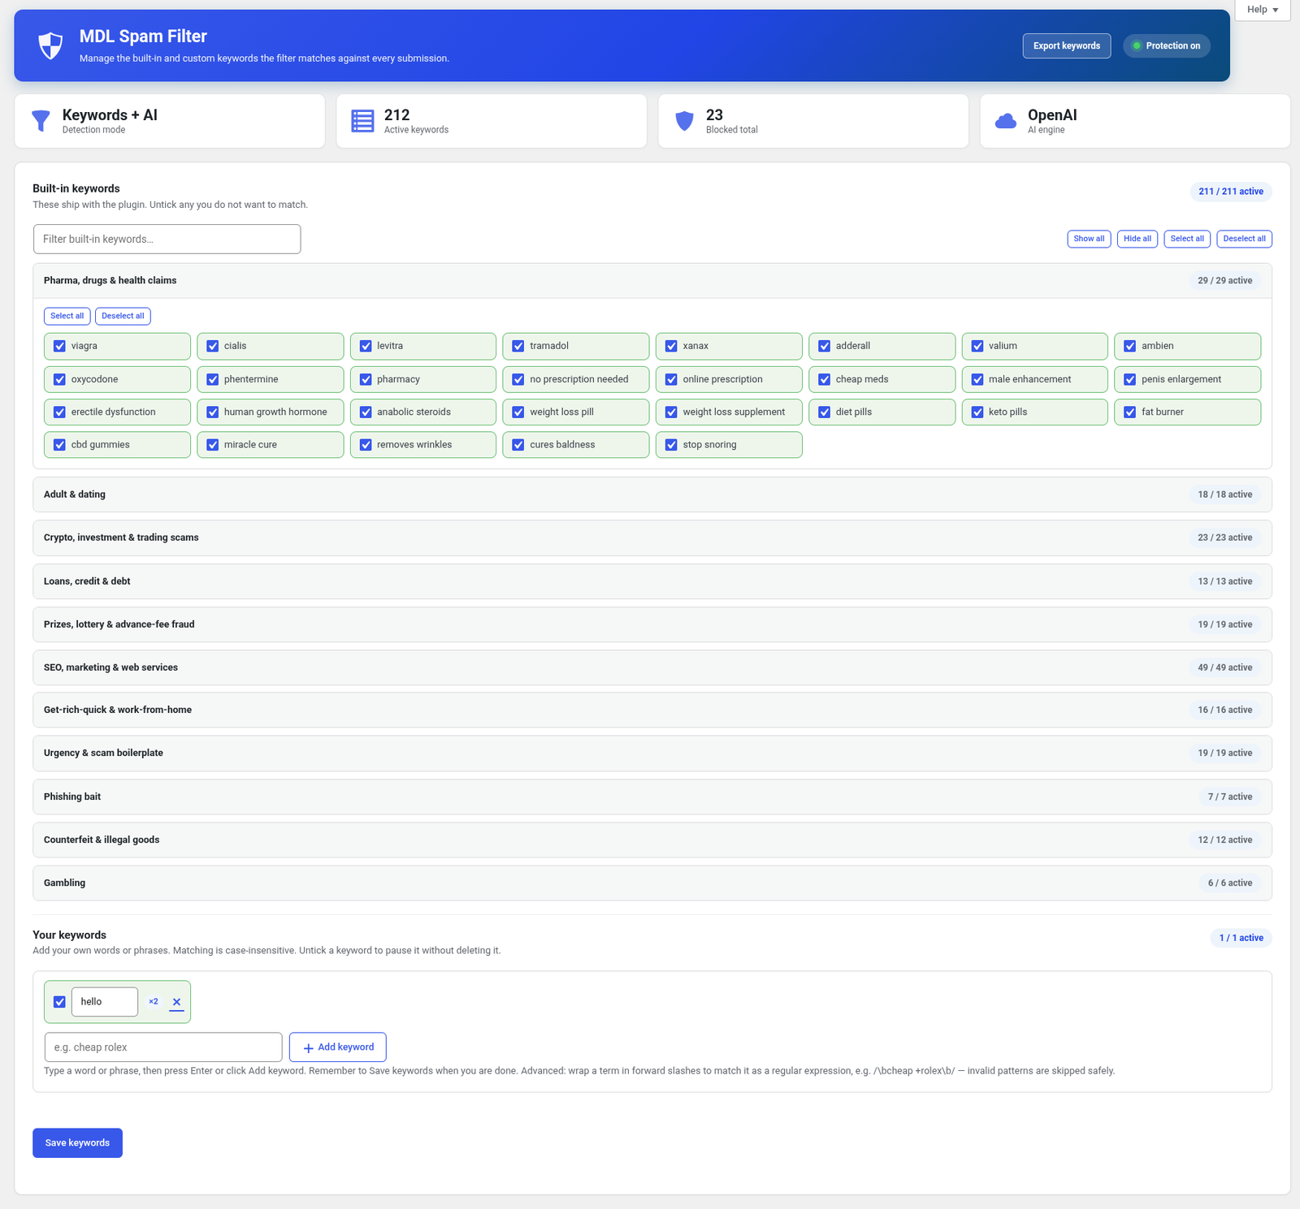
Task: Untick the cheap meds checkbox
Action: (x=825, y=379)
